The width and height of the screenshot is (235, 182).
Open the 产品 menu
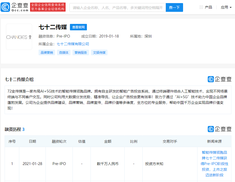208,7
